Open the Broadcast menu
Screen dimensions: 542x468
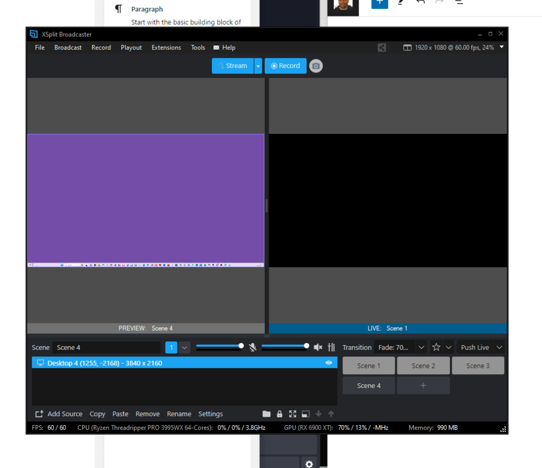click(x=68, y=48)
